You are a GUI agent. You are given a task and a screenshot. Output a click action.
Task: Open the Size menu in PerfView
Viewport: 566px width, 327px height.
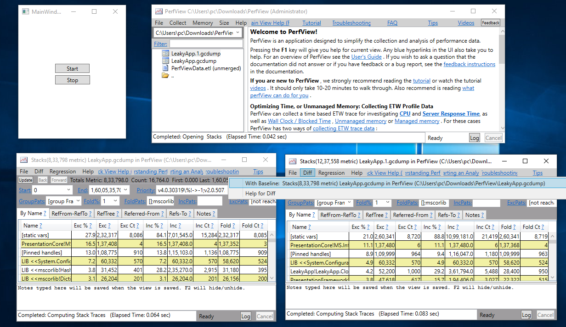[224, 23]
